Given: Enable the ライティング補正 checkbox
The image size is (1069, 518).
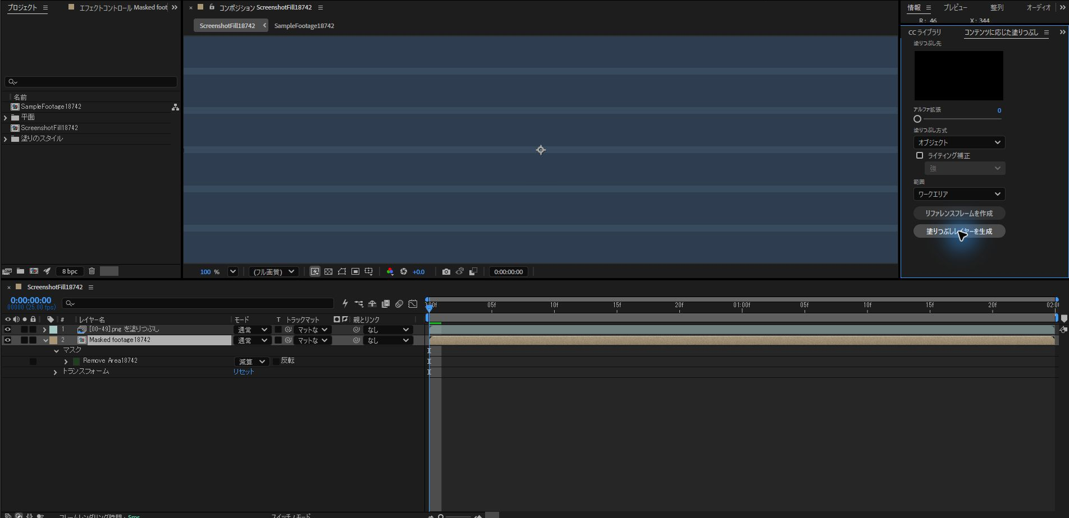Looking at the screenshot, I should (x=920, y=155).
